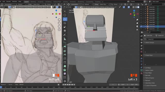
Task: Select the Poly Build tool
Action: (x=65, y=66)
